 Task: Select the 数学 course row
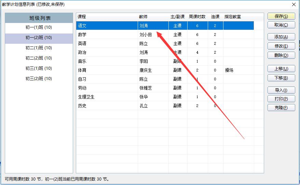point(165,35)
